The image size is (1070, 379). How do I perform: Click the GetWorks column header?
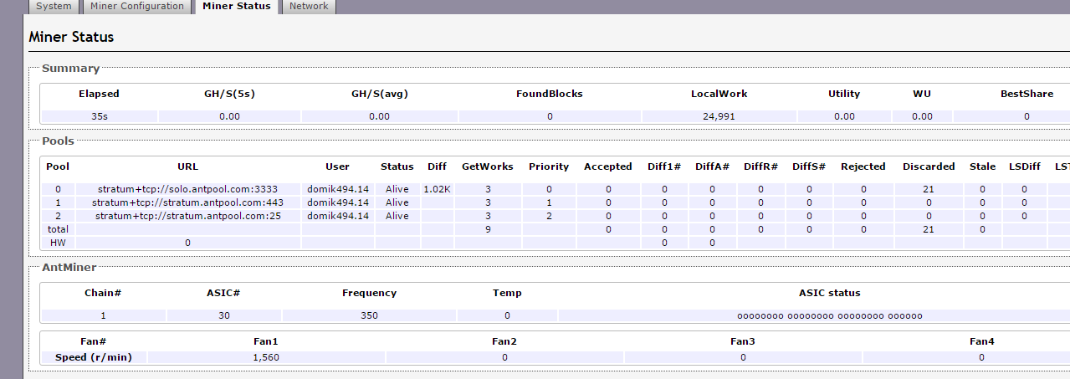(488, 166)
